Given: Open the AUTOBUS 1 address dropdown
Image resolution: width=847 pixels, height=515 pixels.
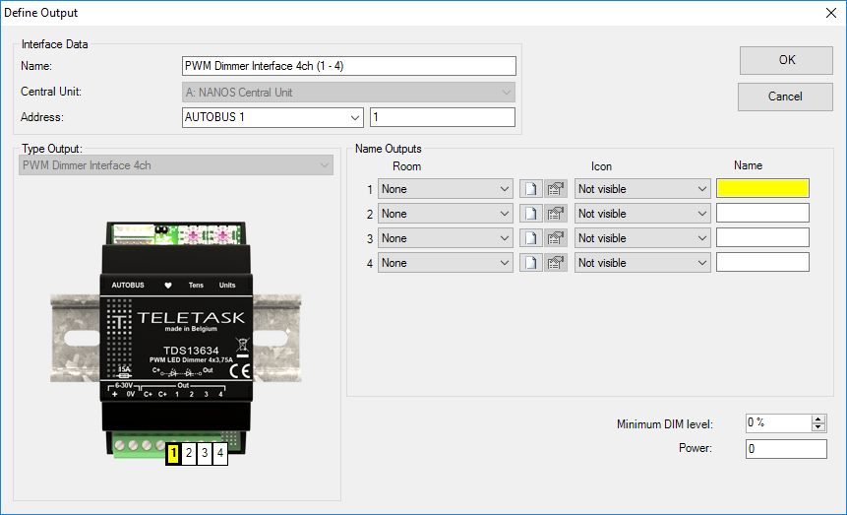Looking at the screenshot, I should (355, 118).
